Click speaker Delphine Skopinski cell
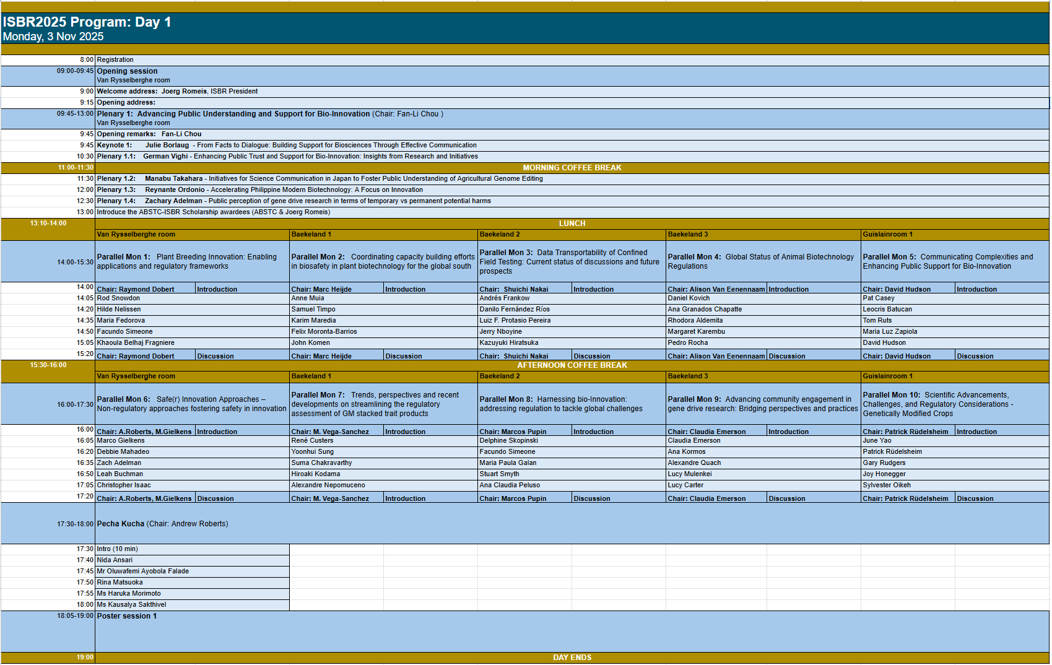1052x665 pixels. pyautogui.click(x=508, y=441)
